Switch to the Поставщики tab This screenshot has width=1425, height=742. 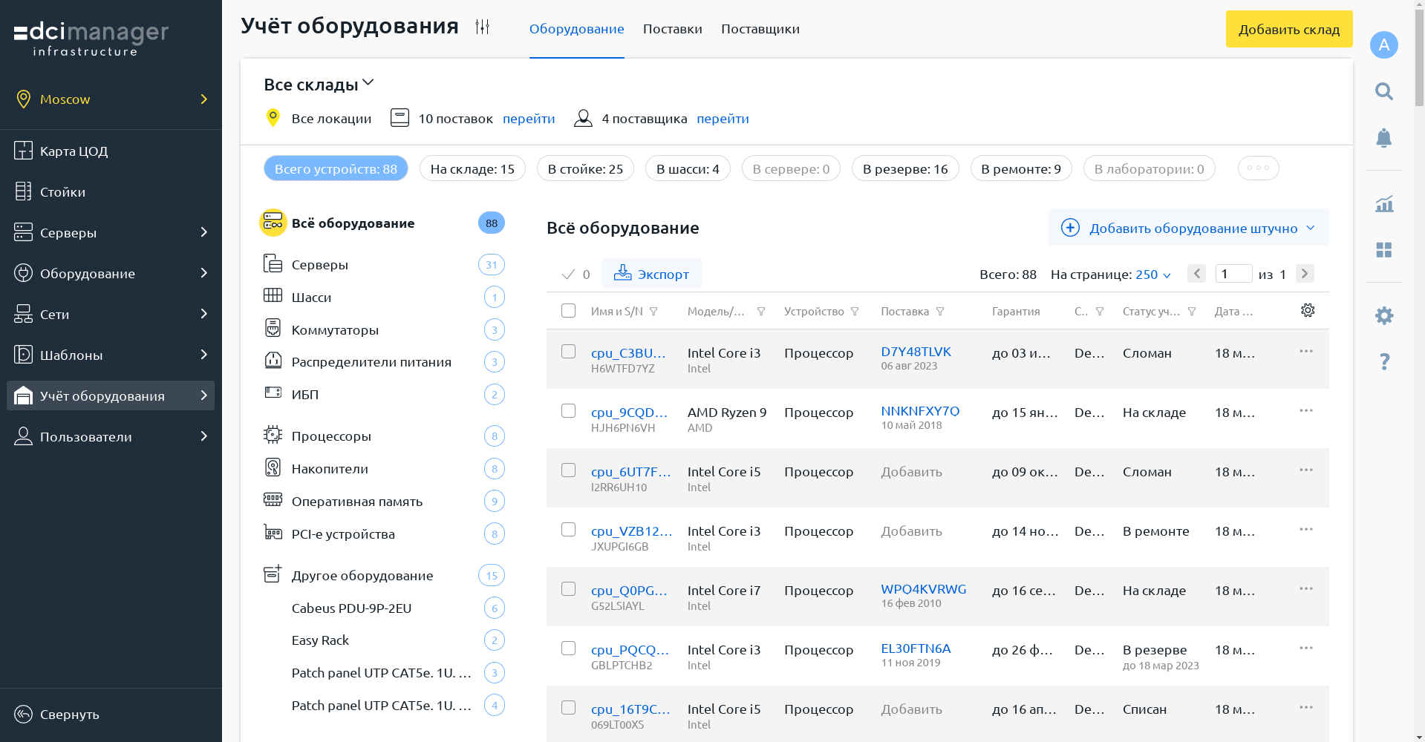760,29
